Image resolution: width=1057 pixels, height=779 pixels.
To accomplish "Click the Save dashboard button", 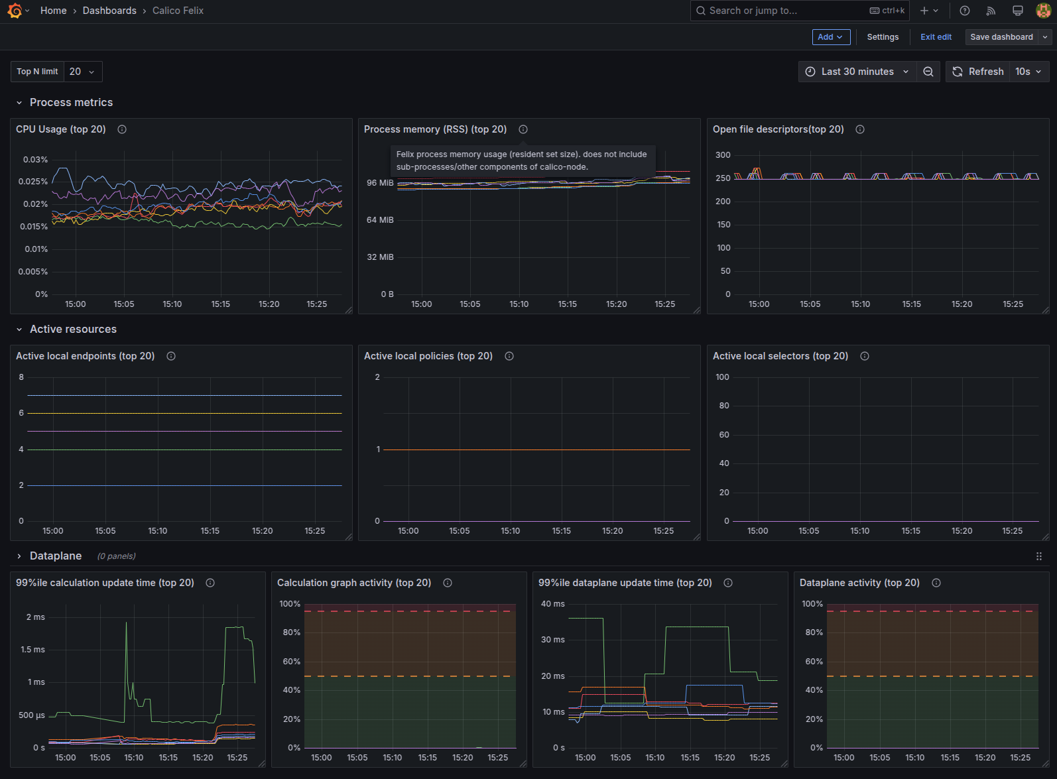I will coord(1001,37).
